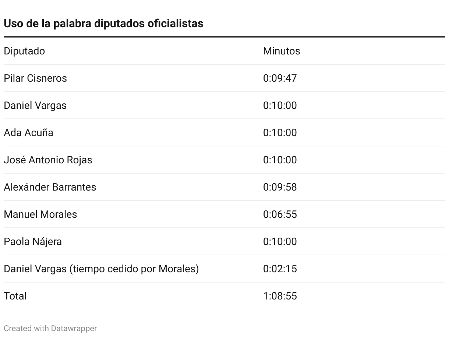The width and height of the screenshot is (449, 337).
Task: Select the Pilar Cisneros name cell
Action: pyautogui.click(x=35, y=78)
